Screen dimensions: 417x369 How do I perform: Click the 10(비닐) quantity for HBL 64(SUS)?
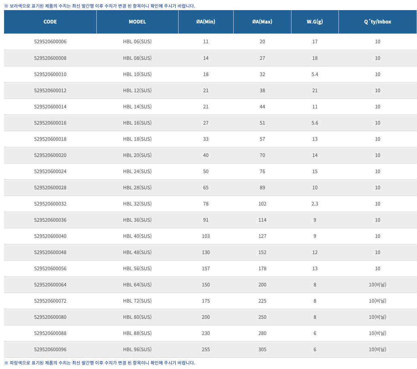tap(377, 285)
